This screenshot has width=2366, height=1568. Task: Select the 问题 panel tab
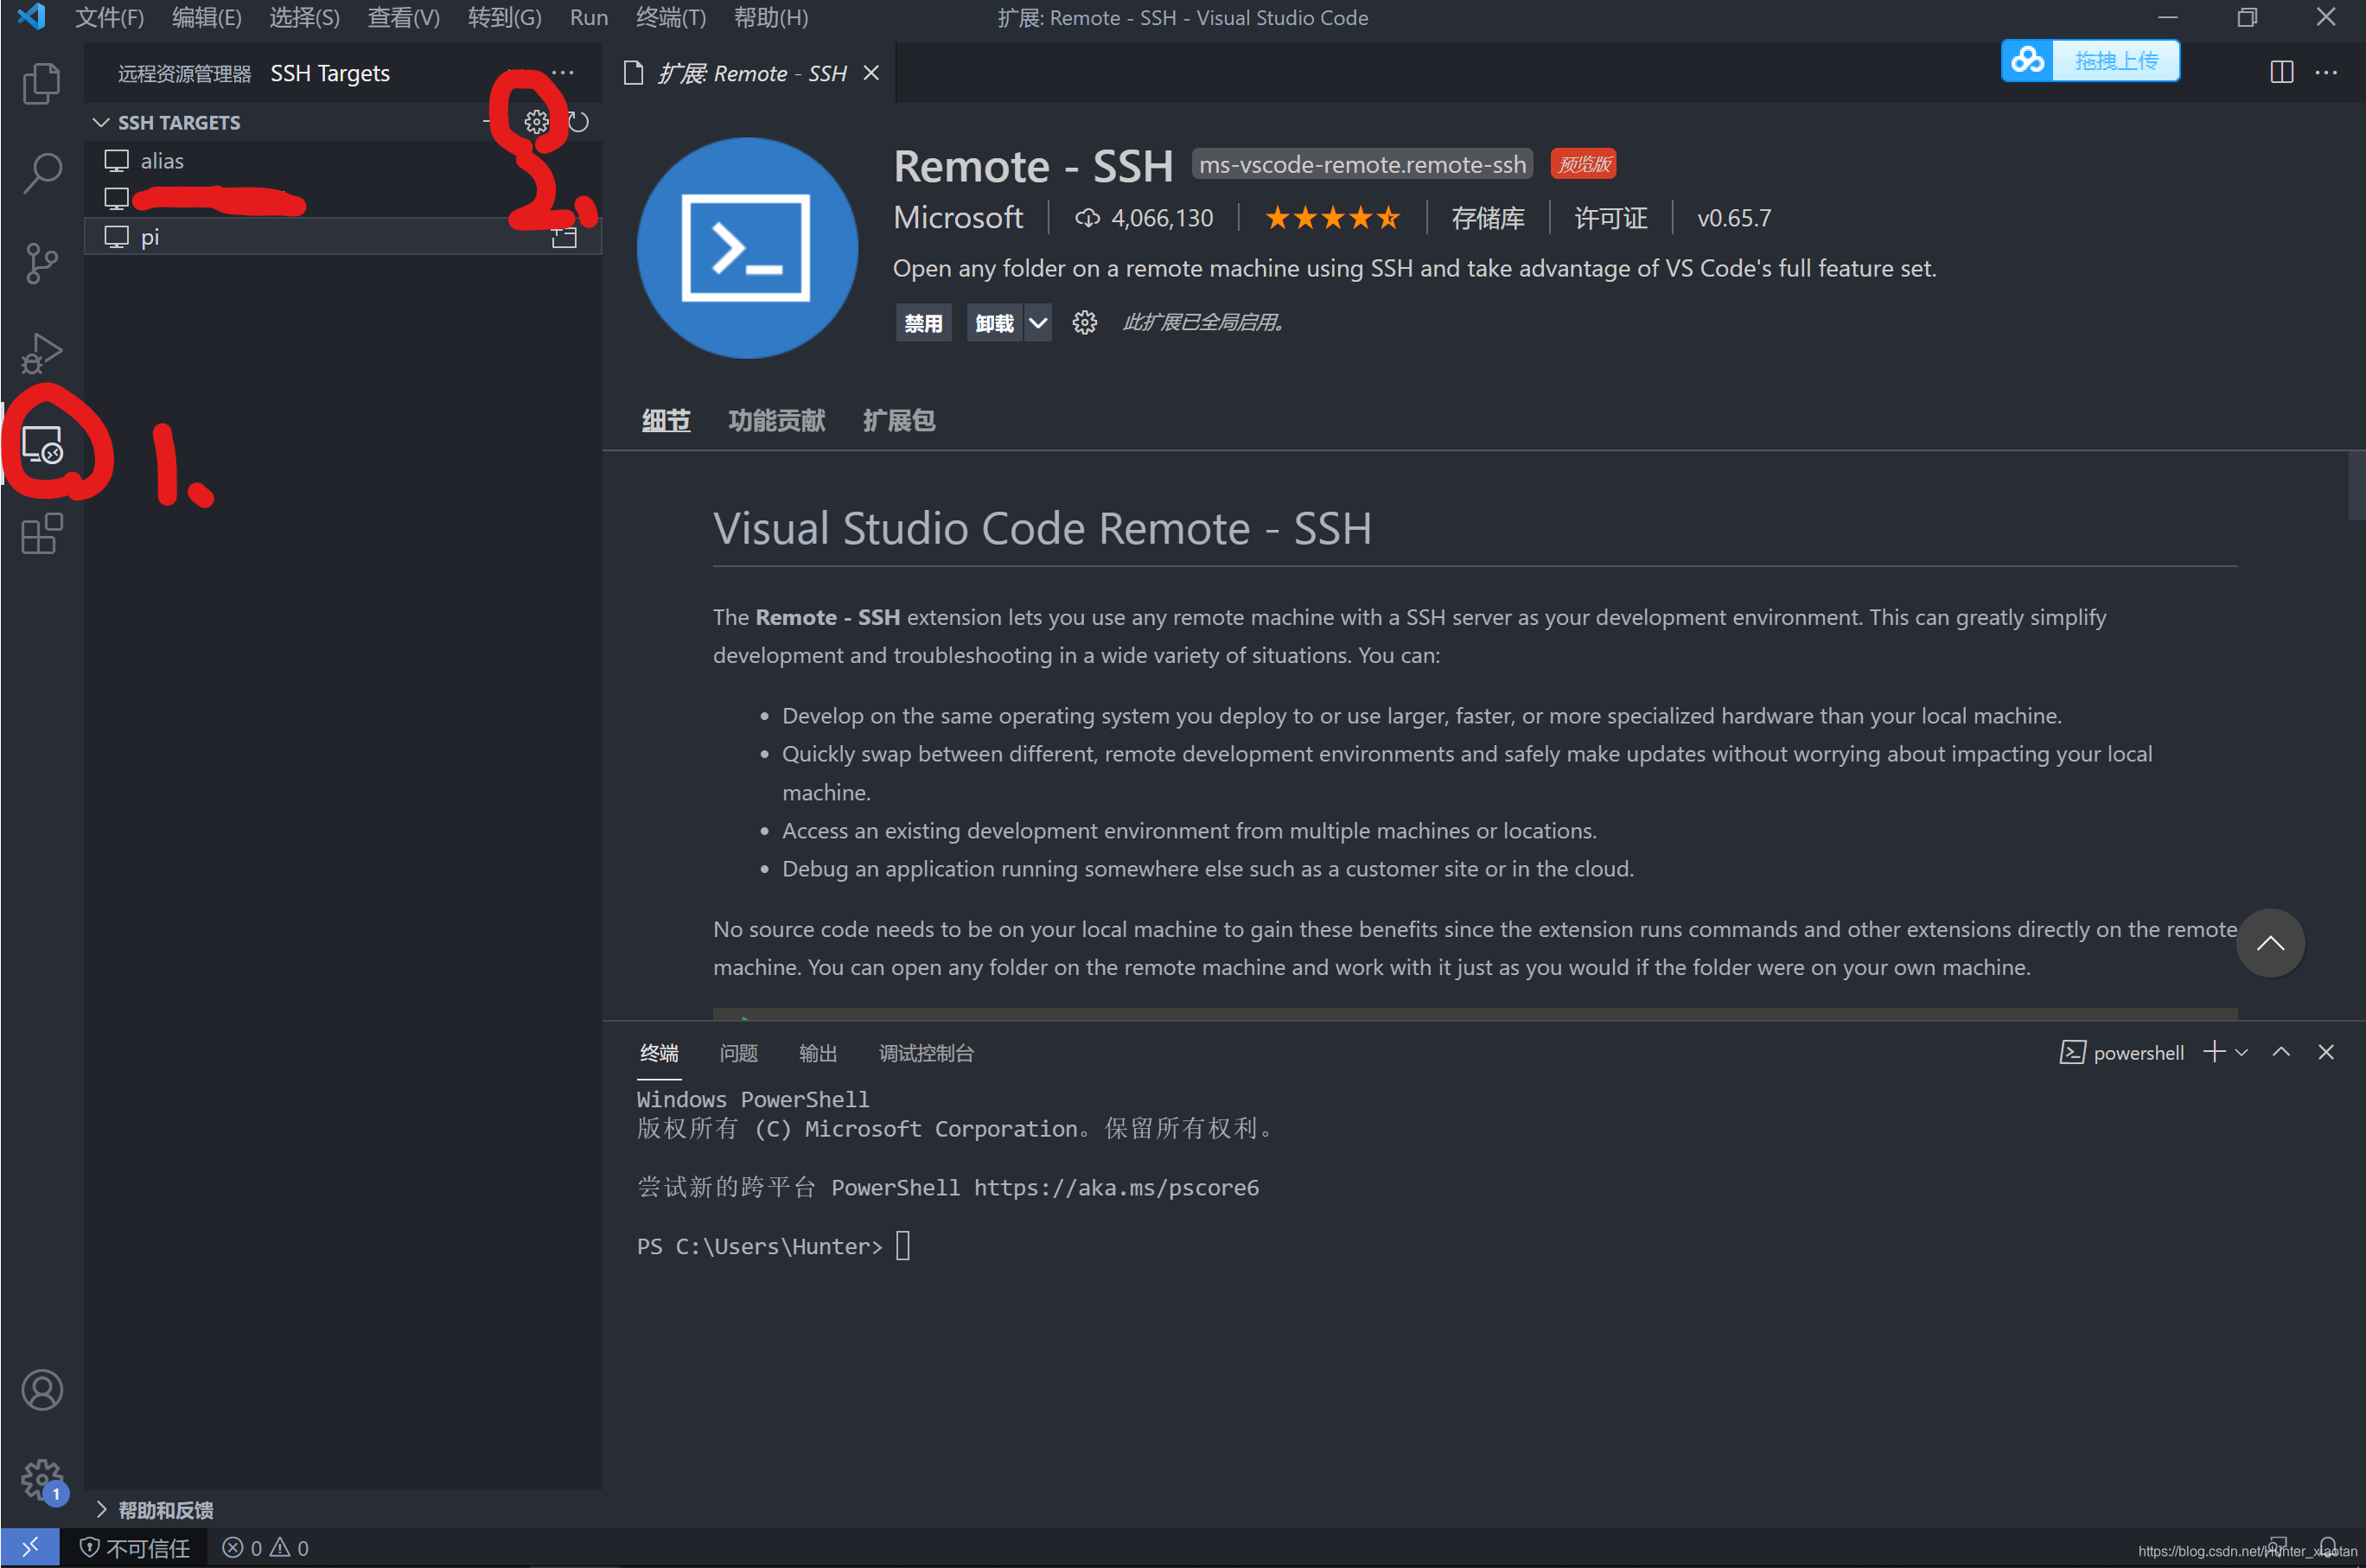click(x=738, y=1053)
